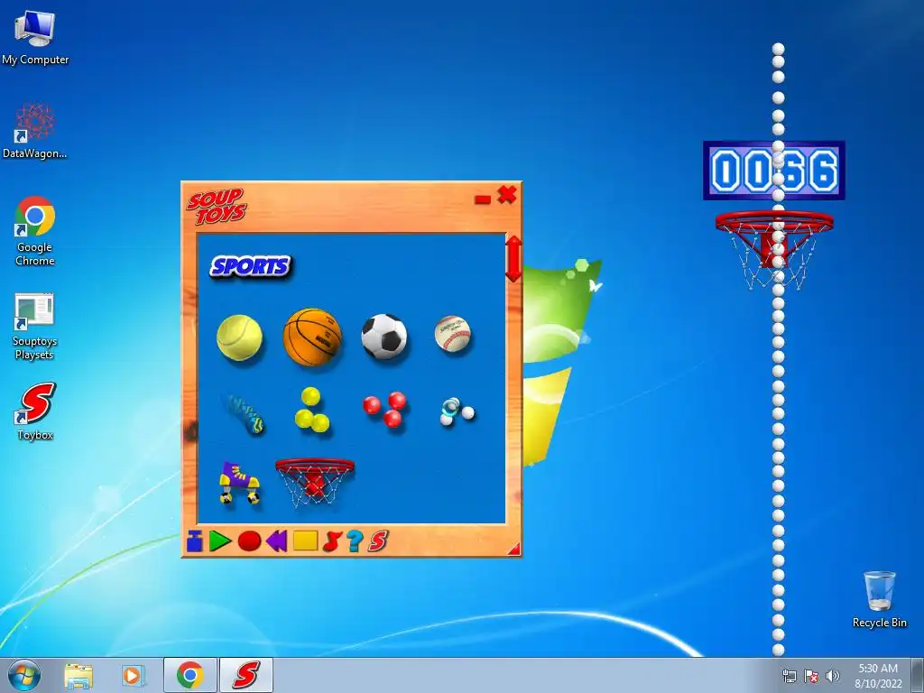Screen dimensions: 924x693
Task: Select the three red balls cluster
Action: pos(384,409)
